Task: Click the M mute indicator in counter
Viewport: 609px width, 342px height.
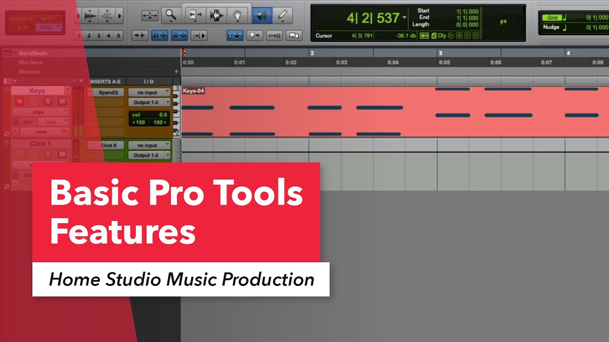Action: [x=475, y=36]
